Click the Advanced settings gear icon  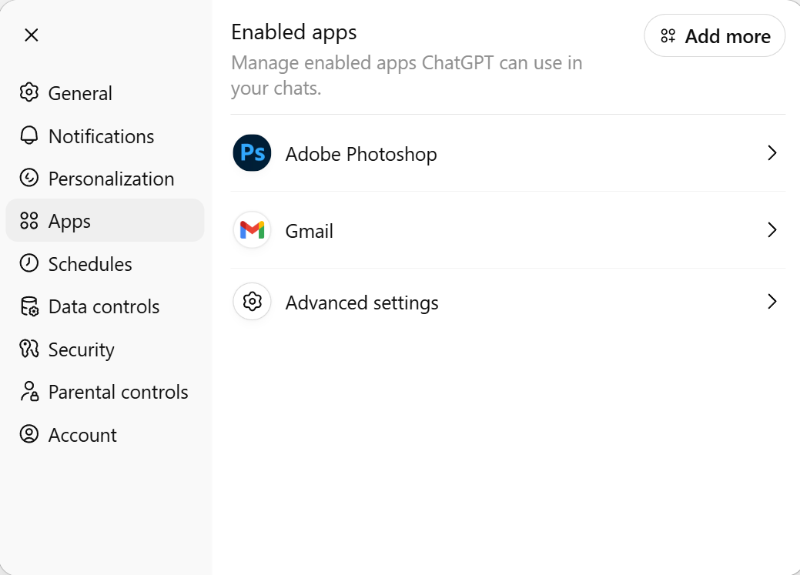click(x=252, y=302)
